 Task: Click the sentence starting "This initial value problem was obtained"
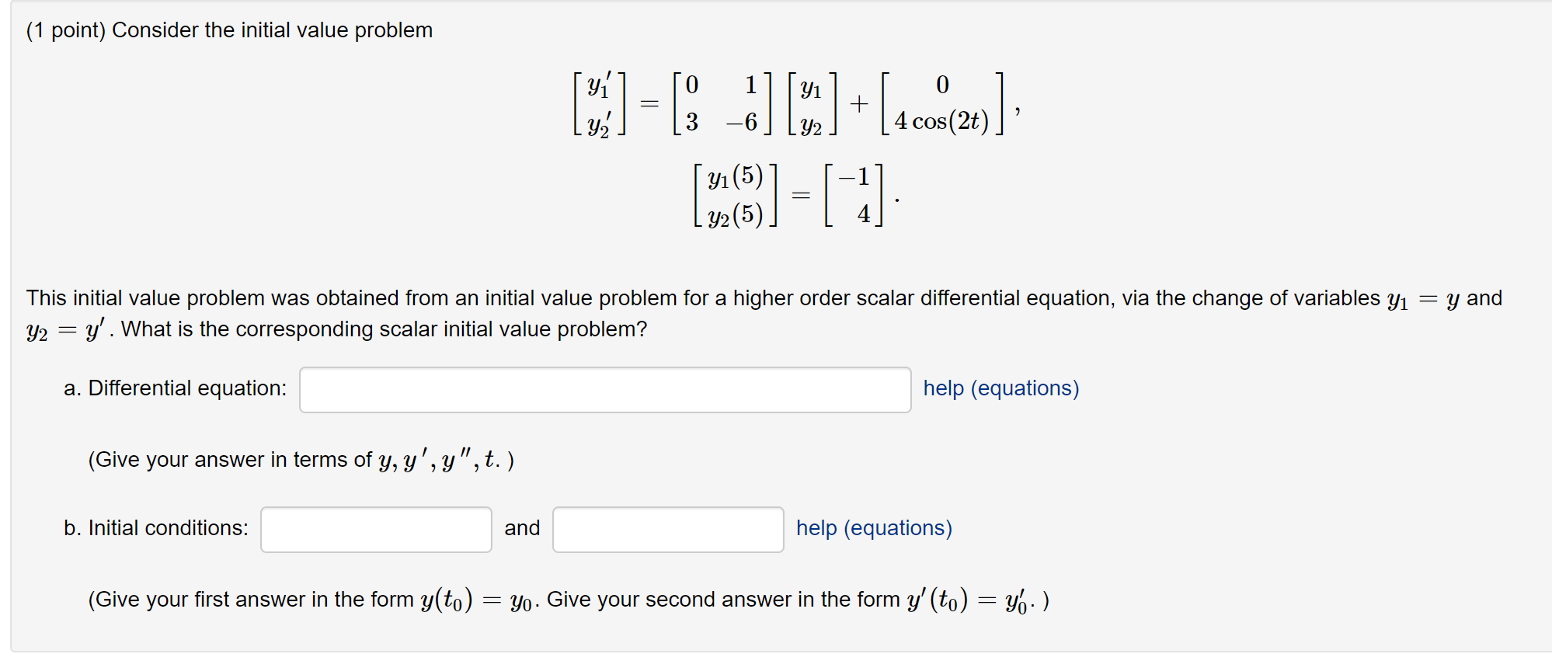(699, 298)
